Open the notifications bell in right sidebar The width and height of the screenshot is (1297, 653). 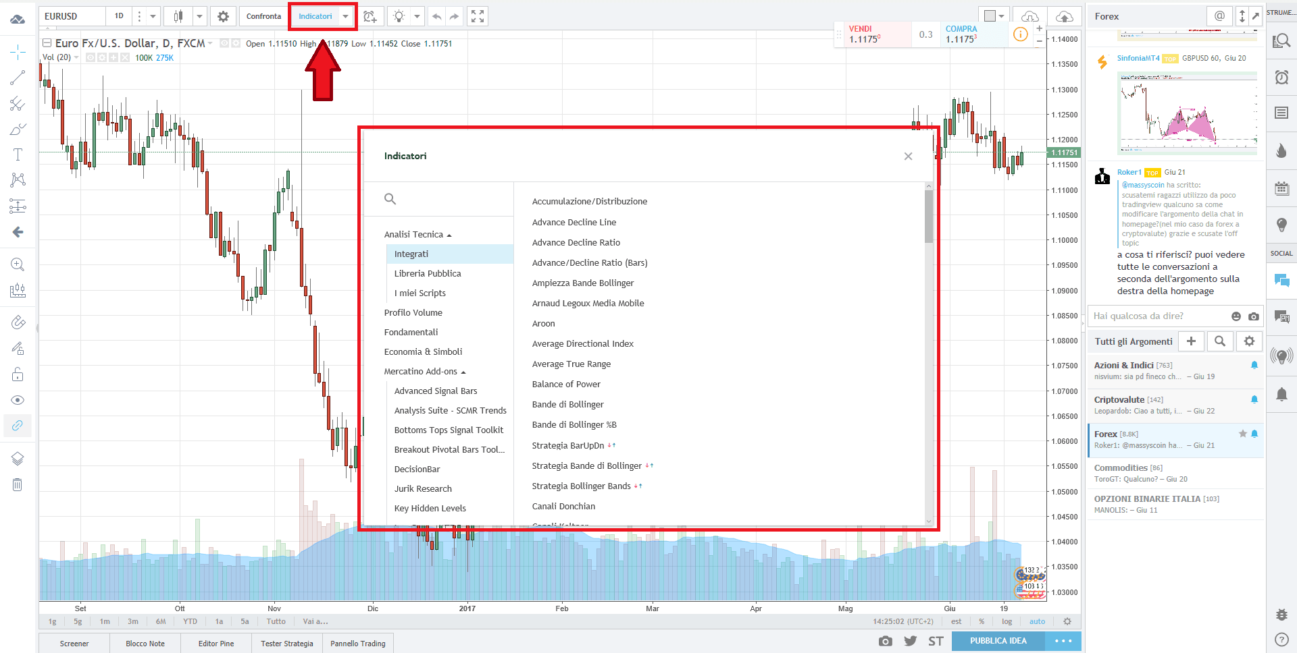point(1281,394)
